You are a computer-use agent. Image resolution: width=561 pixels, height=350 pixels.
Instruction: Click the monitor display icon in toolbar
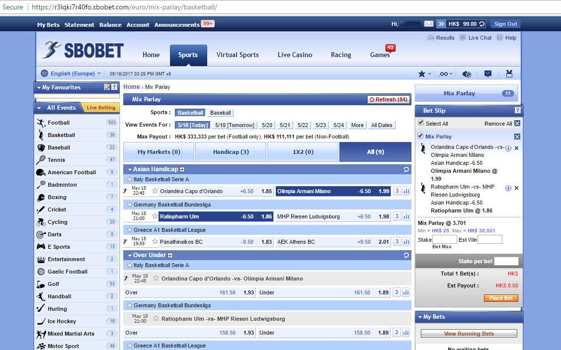click(x=487, y=73)
